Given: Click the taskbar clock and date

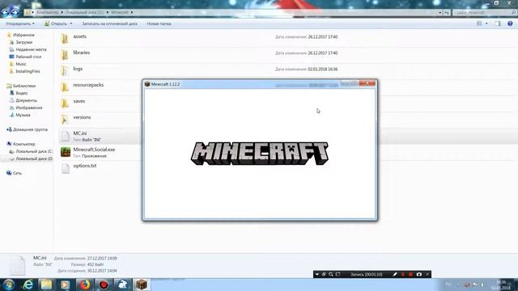Looking at the screenshot, I should coord(501,285).
